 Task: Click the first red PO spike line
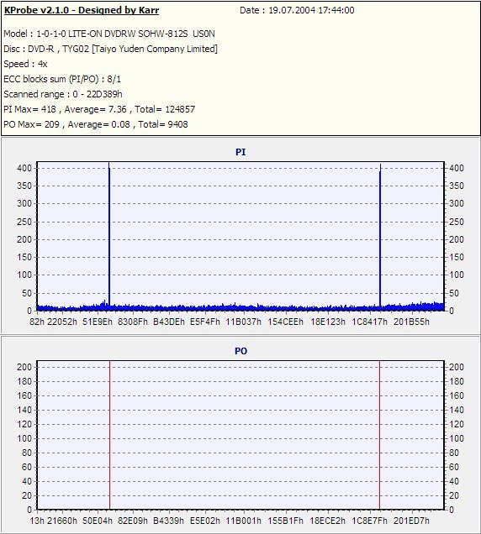click(110, 435)
